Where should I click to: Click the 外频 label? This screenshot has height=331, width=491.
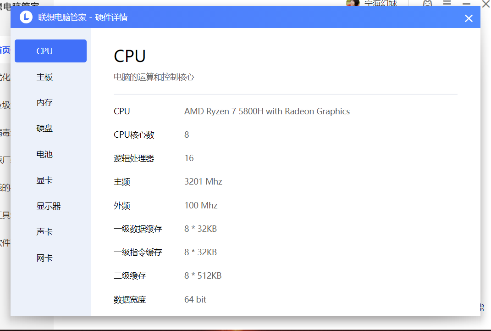tap(122, 206)
